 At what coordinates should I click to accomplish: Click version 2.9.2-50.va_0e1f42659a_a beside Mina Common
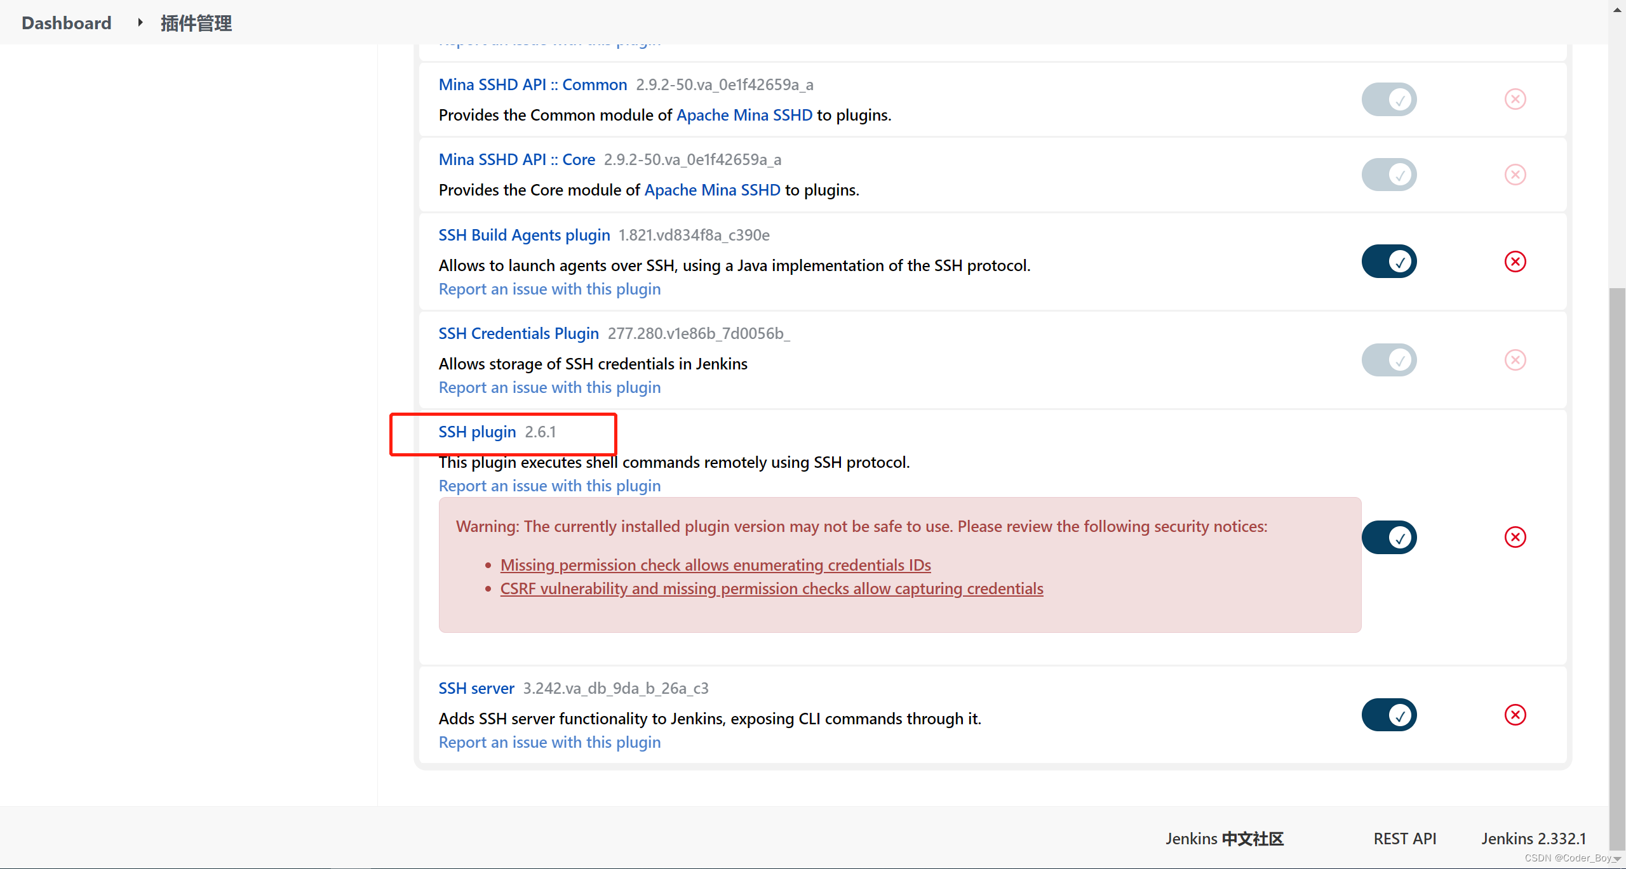click(x=725, y=84)
